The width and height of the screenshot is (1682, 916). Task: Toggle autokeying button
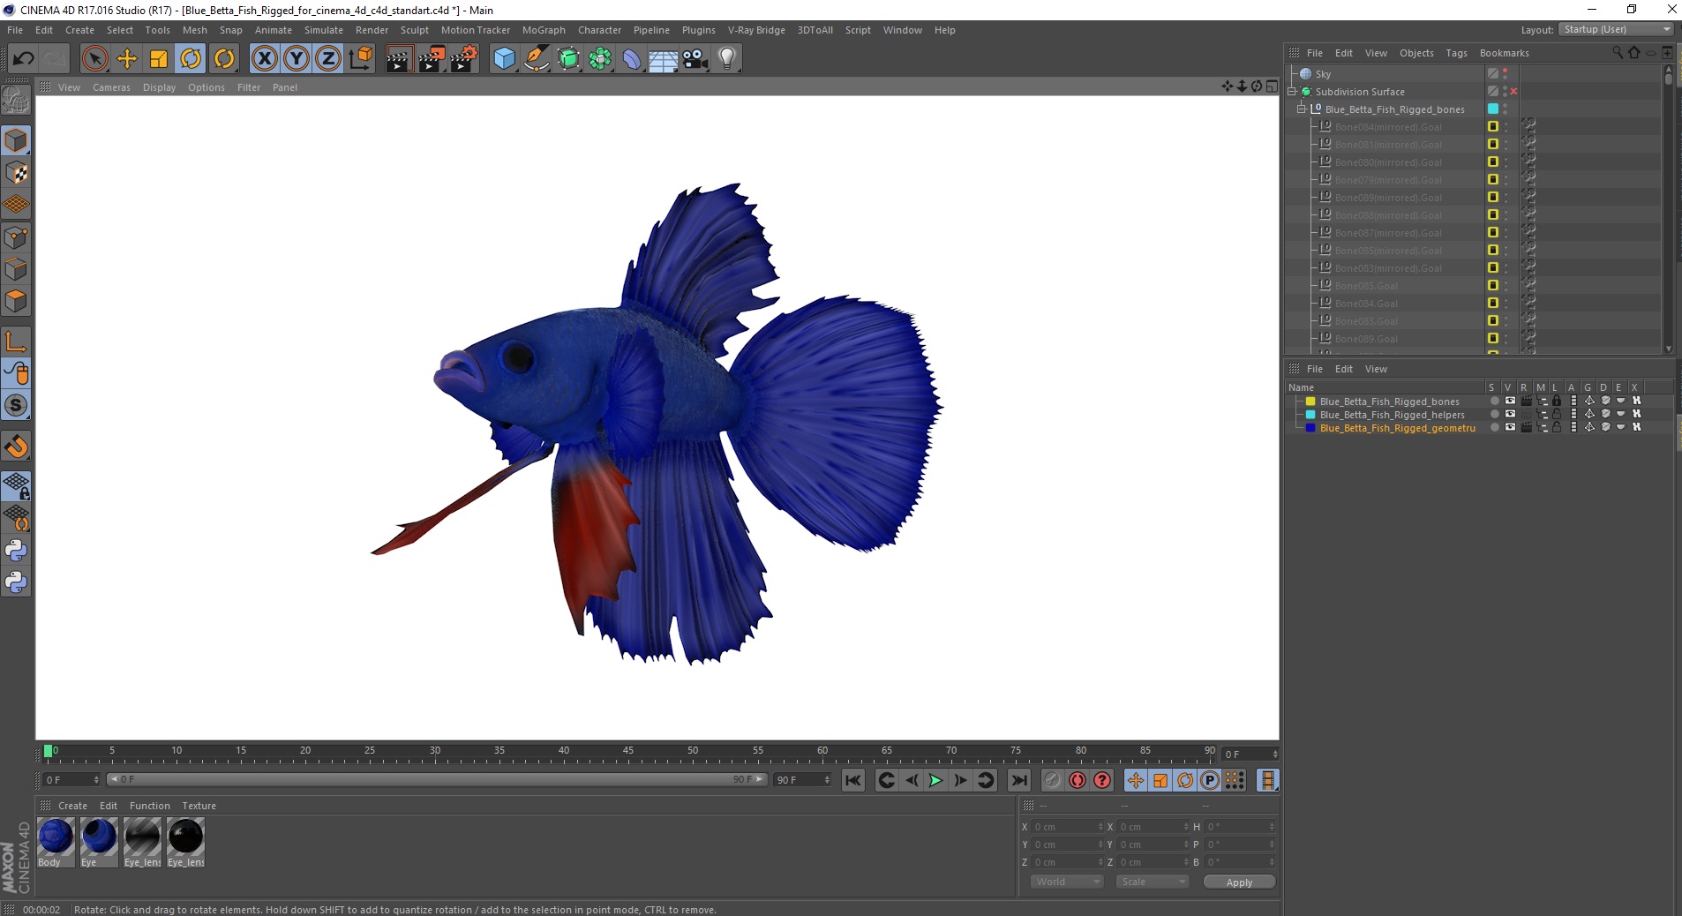click(1078, 780)
